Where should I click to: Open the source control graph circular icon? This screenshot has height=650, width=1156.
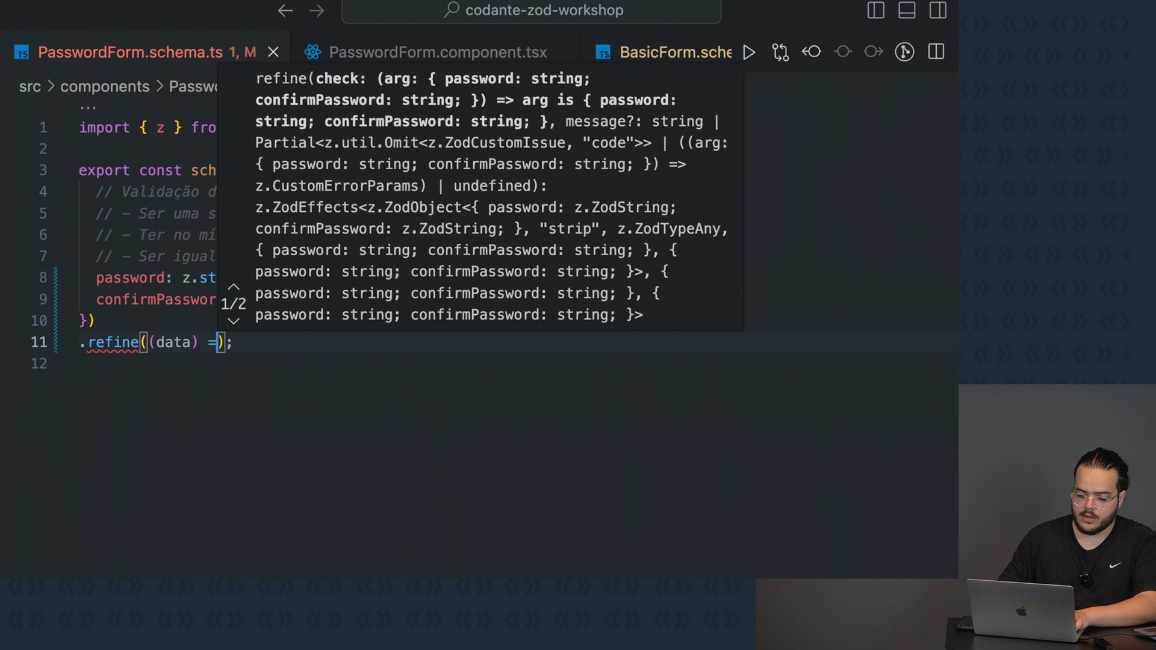pyautogui.click(x=904, y=52)
